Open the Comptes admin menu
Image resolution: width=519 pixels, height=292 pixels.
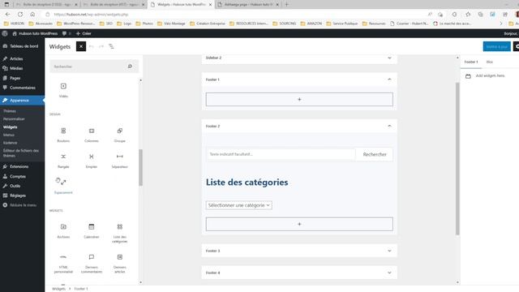point(22,177)
